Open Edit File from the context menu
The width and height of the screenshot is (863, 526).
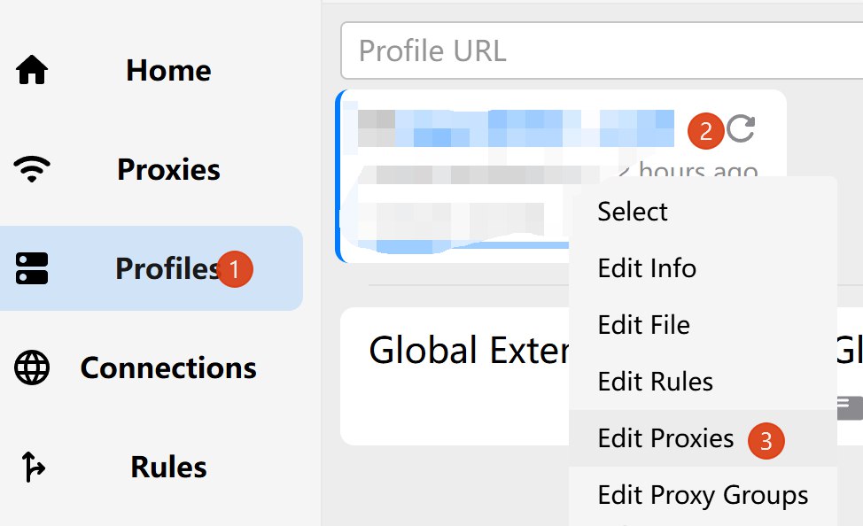pyautogui.click(x=643, y=325)
